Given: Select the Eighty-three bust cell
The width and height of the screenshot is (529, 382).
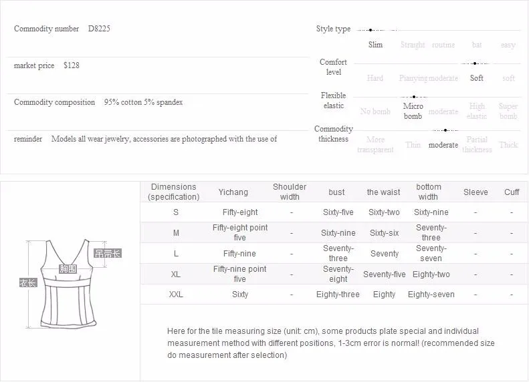Looking at the screenshot, I should [x=338, y=295].
